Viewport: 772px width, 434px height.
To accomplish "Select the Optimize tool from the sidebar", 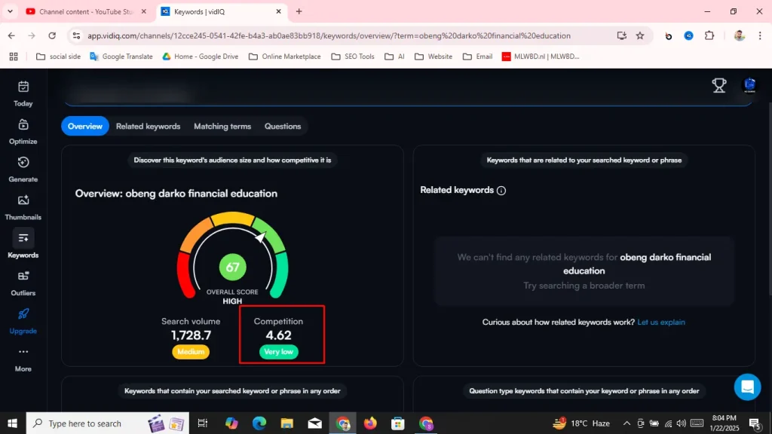I will 23,130.
